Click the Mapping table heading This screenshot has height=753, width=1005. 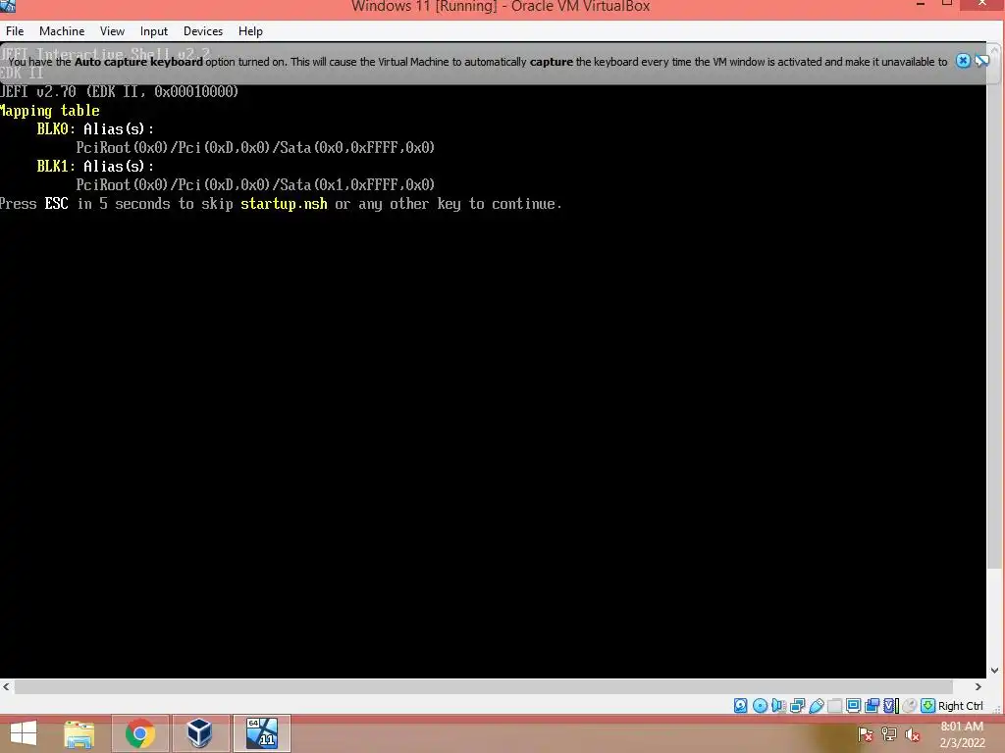(x=49, y=110)
